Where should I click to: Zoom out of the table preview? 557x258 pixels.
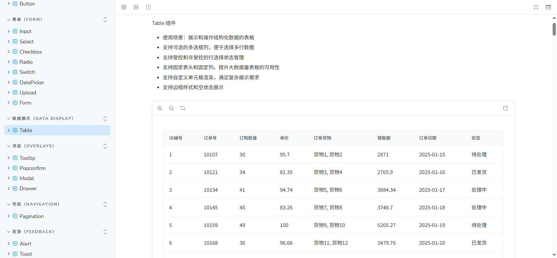(x=171, y=108)
